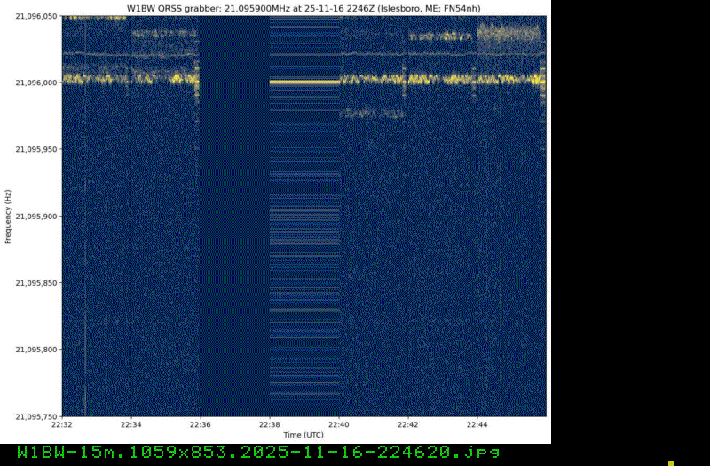Select the 22:36 time tick label

click(x=201, y=424)
